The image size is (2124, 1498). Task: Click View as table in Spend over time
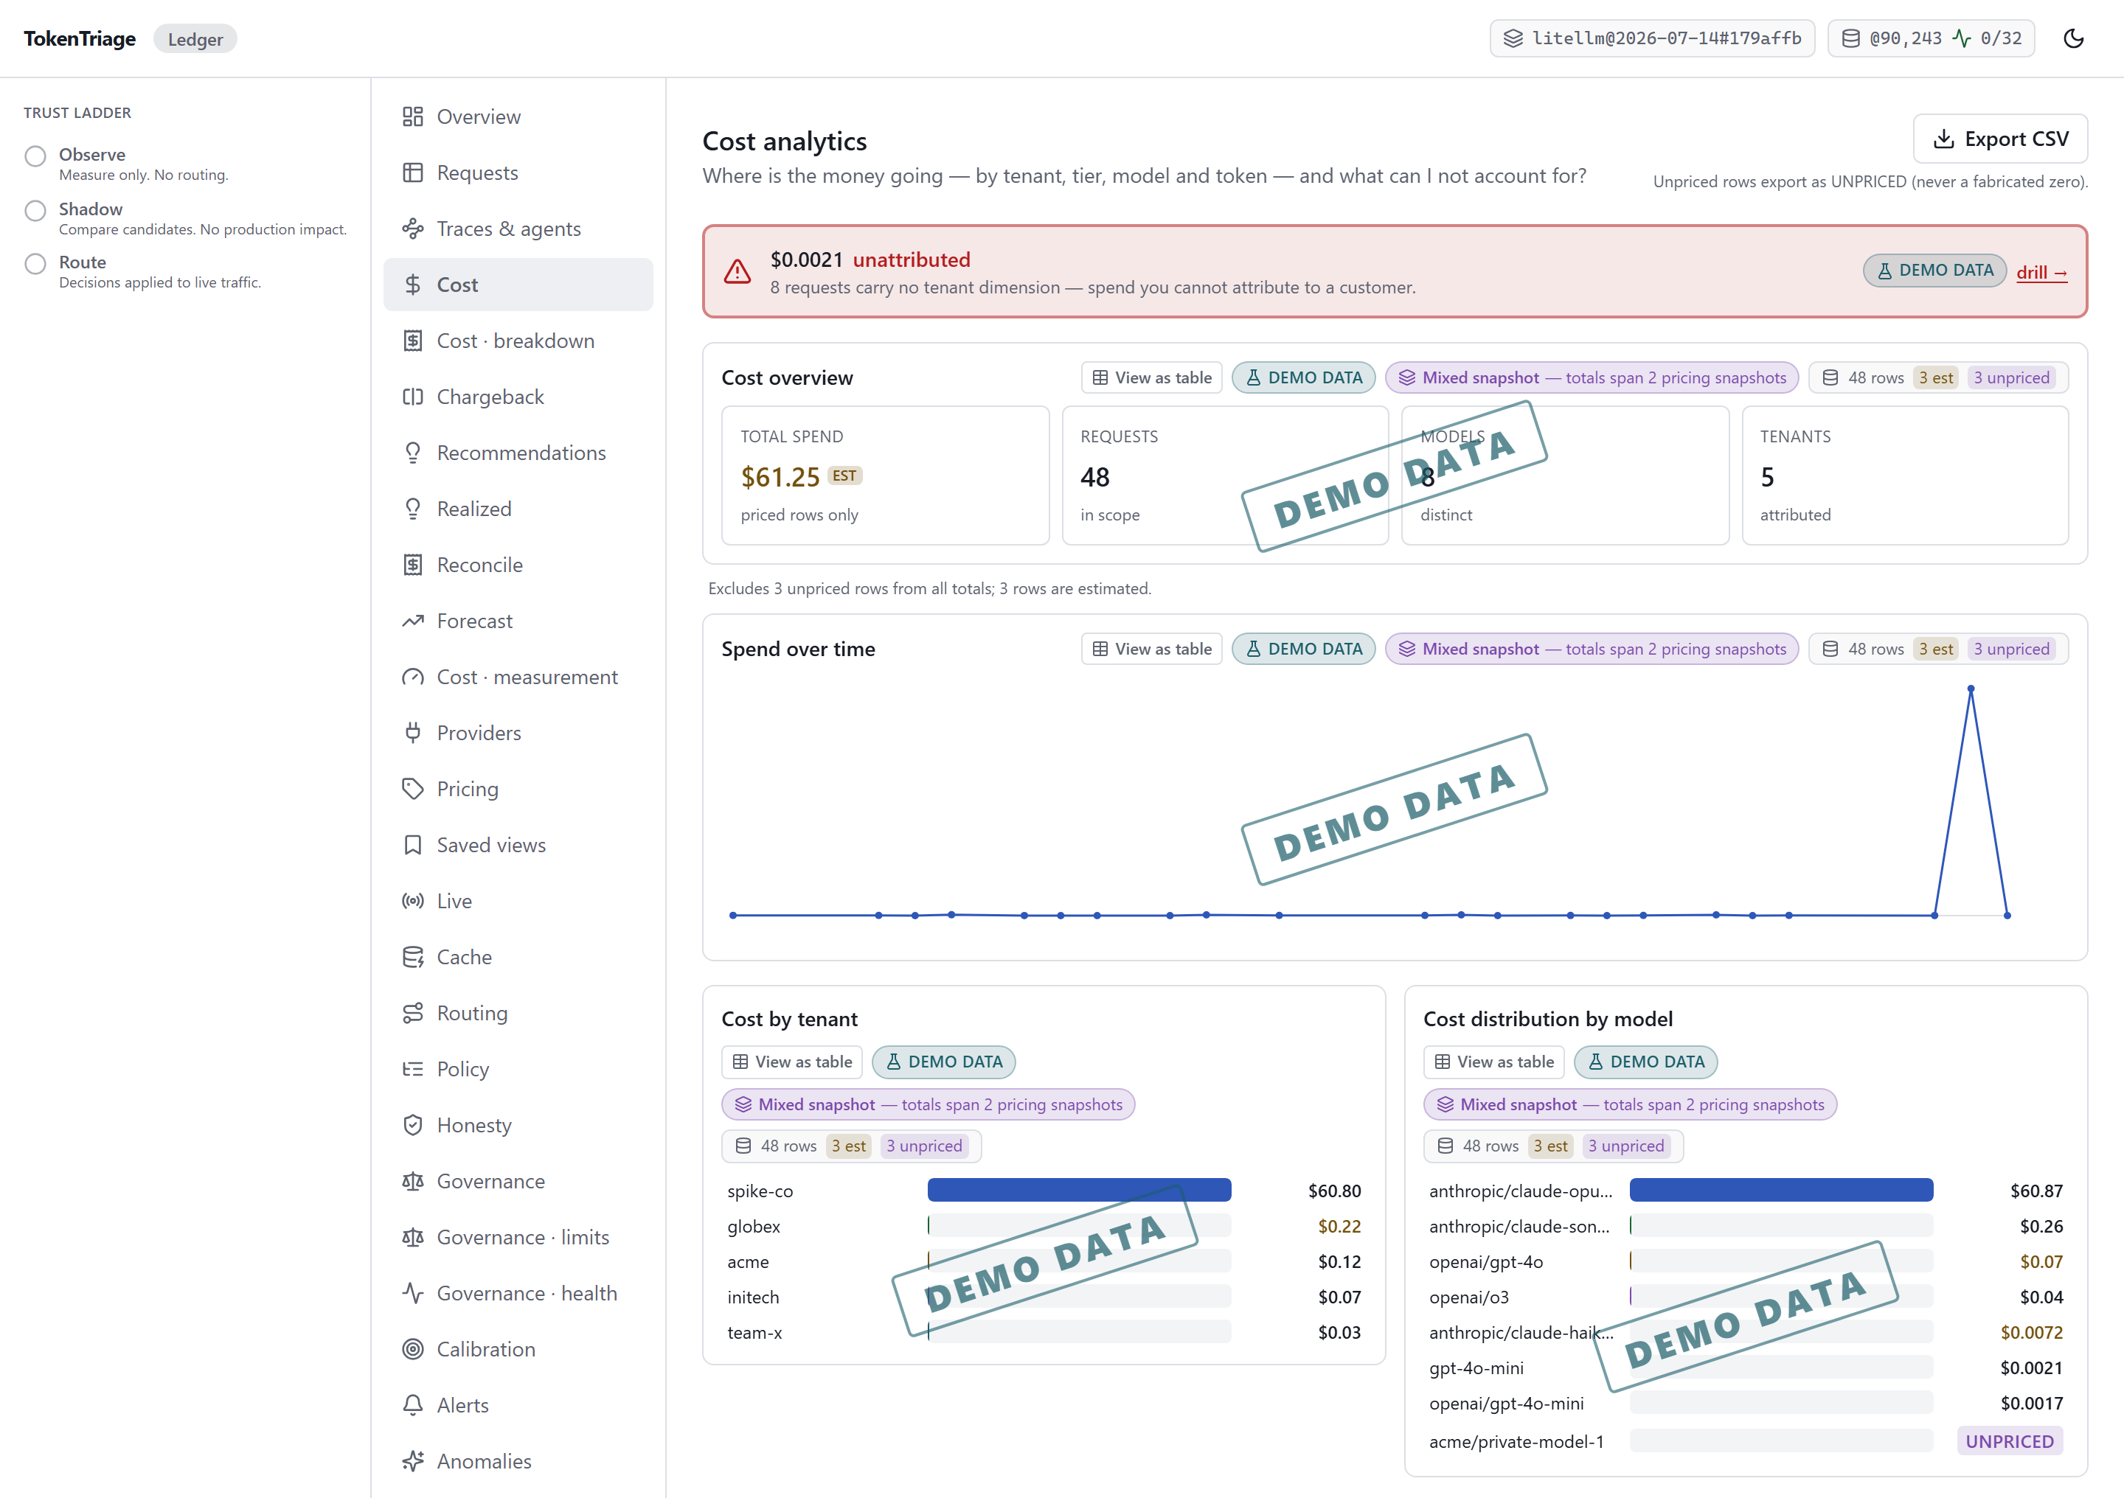(x=1152, y=649)
